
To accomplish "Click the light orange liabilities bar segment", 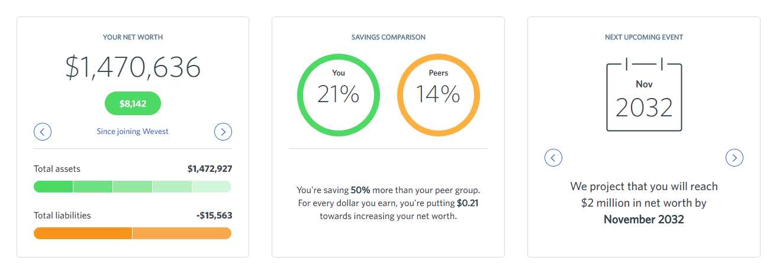I will (x=182, y=233).
